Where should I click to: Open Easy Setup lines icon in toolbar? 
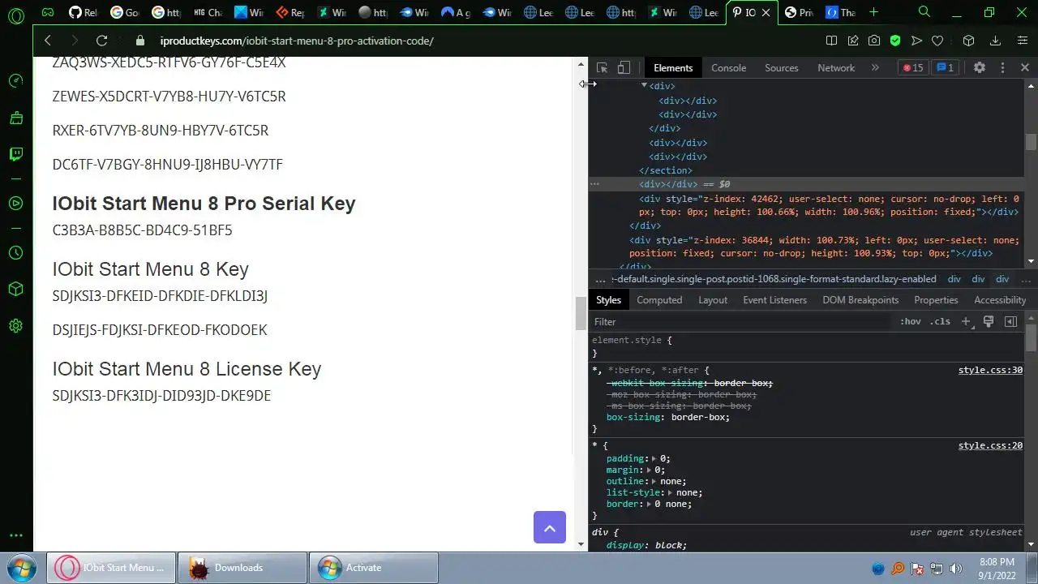pyautogui.click(x=1023, y=41)
